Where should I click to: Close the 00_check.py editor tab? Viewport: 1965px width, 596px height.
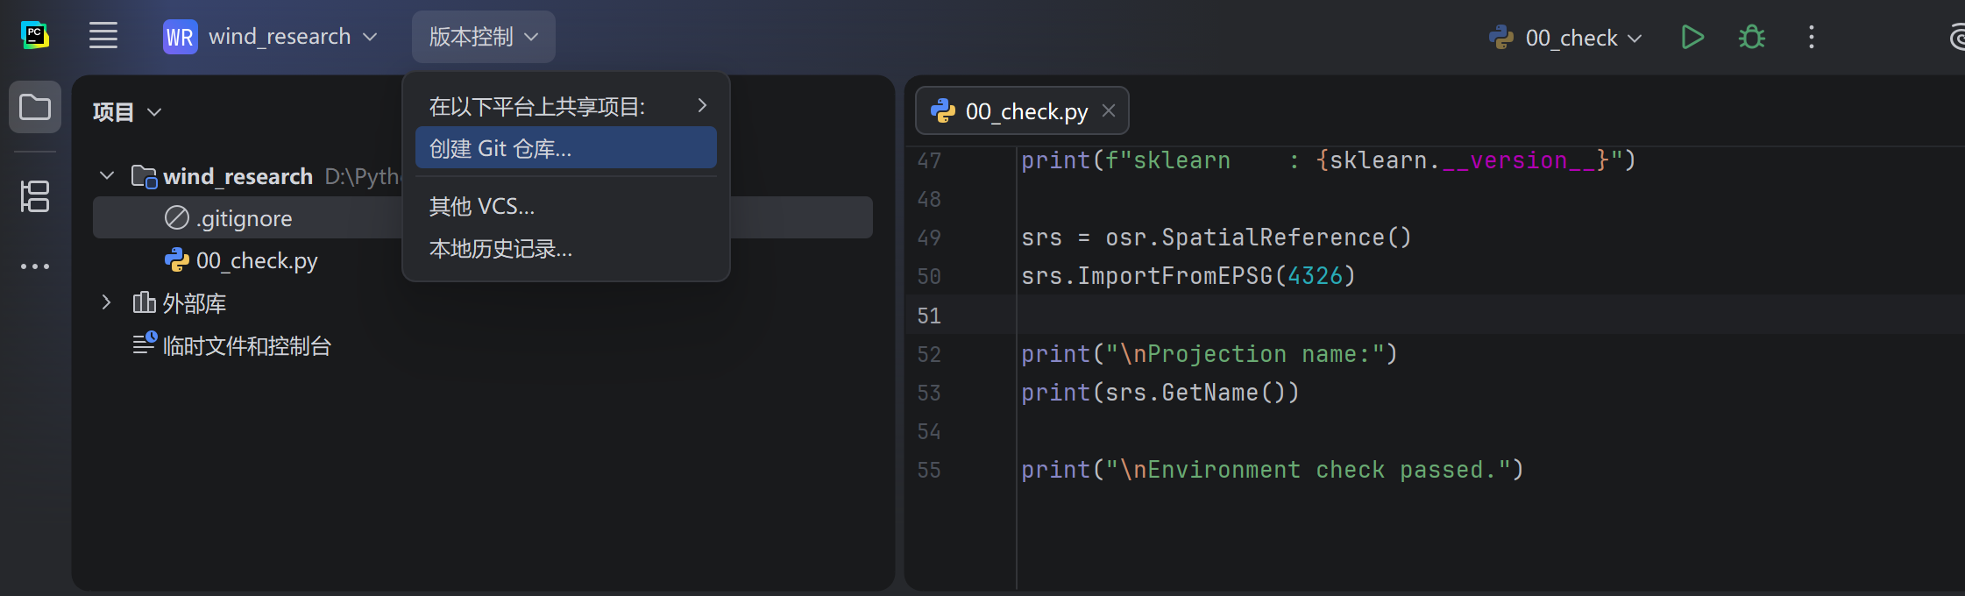1109,110
